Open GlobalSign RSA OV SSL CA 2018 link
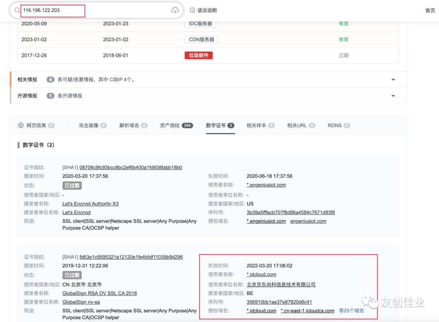 click(x=100, y=293)
